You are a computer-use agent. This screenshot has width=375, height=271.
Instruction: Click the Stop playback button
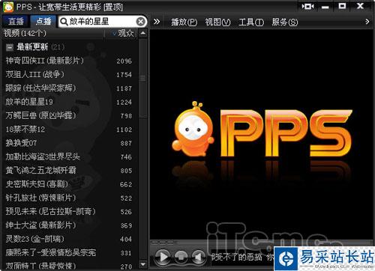(x=181, y=257)
